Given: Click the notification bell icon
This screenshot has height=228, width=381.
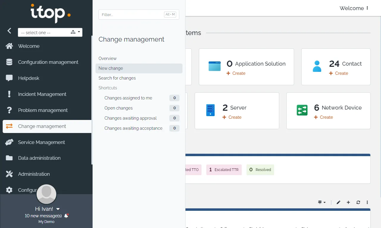Looking at the screenshot, I should (66, 216).
